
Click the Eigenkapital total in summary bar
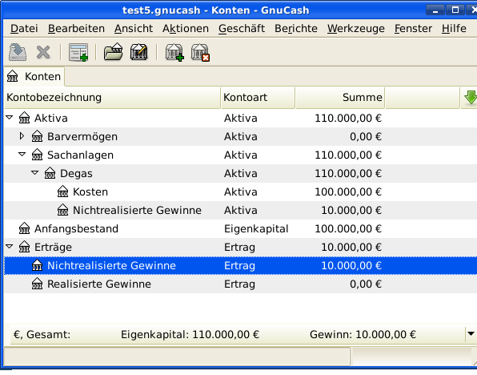tap(190, 334)
